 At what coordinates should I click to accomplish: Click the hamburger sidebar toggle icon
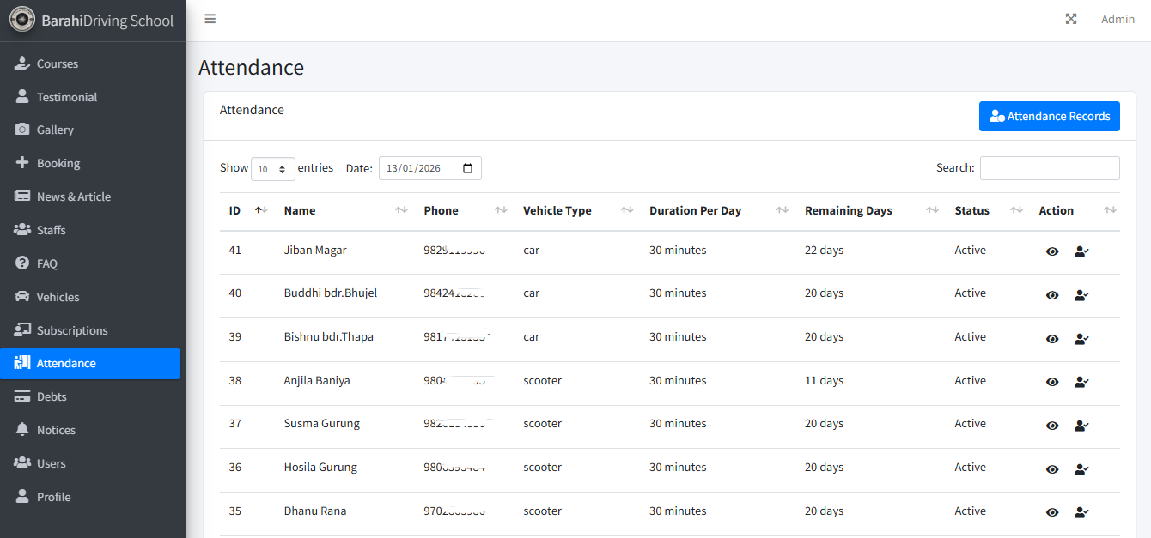pos(210,19)
